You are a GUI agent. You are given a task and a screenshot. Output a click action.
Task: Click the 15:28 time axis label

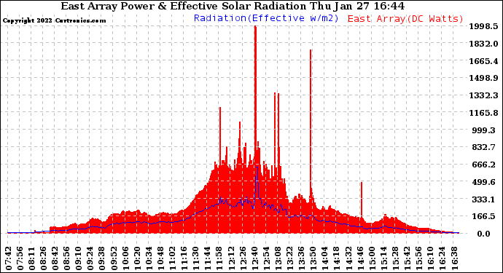[x=395, y=258]
